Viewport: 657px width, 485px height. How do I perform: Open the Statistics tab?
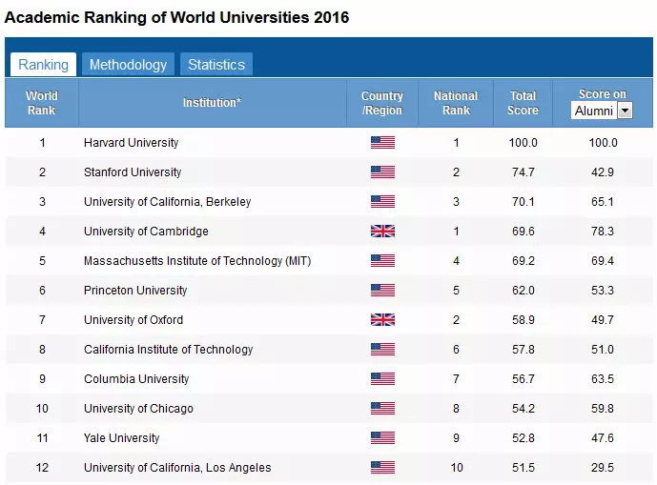[x=216, y=65]
